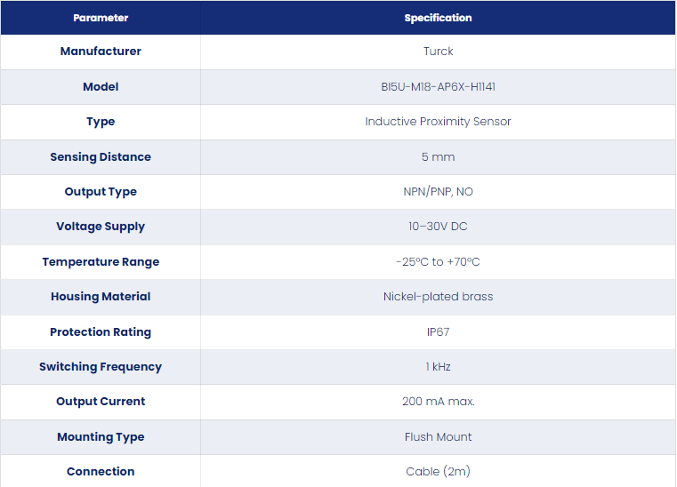Click the 10–30V DC value
Viewport: 677px width, 487px height.
438,226
